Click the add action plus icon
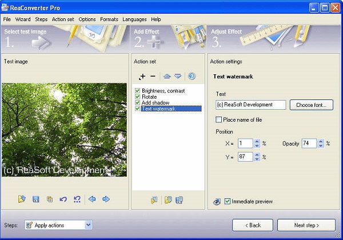Viewport: 343px width, 240px height. [x=142, y=77]
